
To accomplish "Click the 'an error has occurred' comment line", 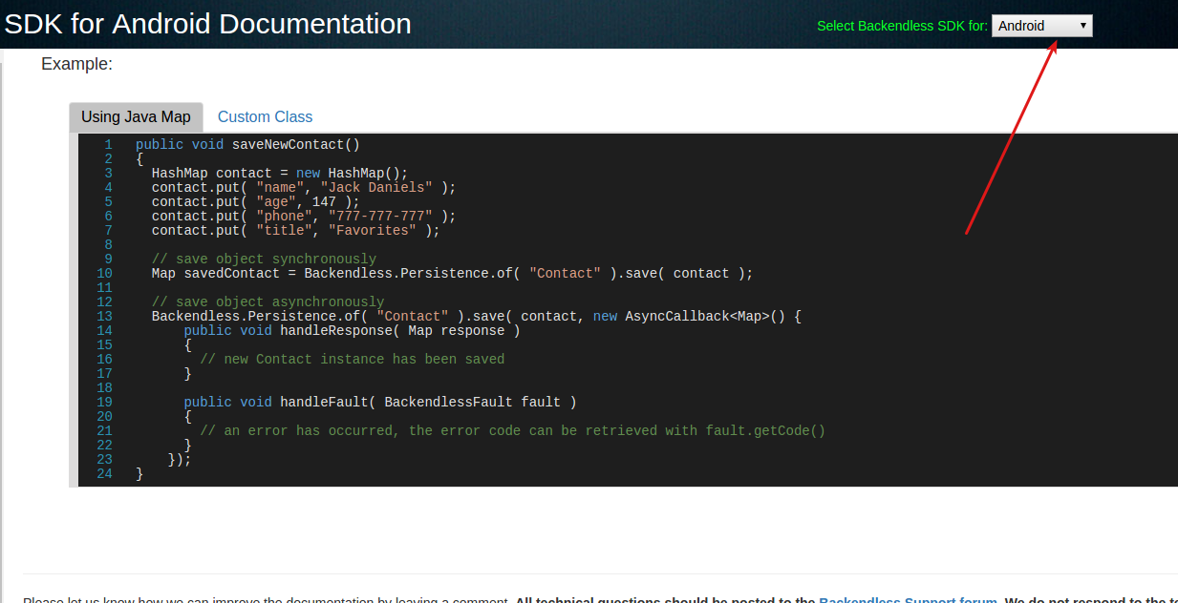I will 513,430.
